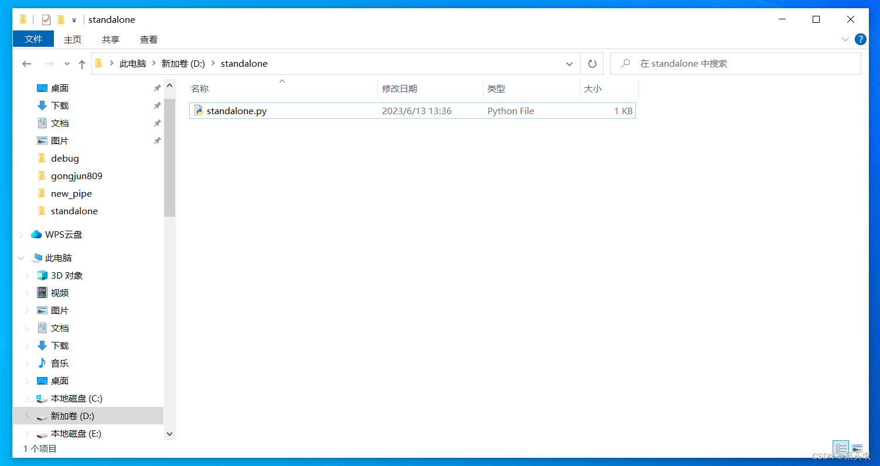Click the date 2023/6/13 13:36
Screen dimensions: 880x466
[x=417, y=111]
